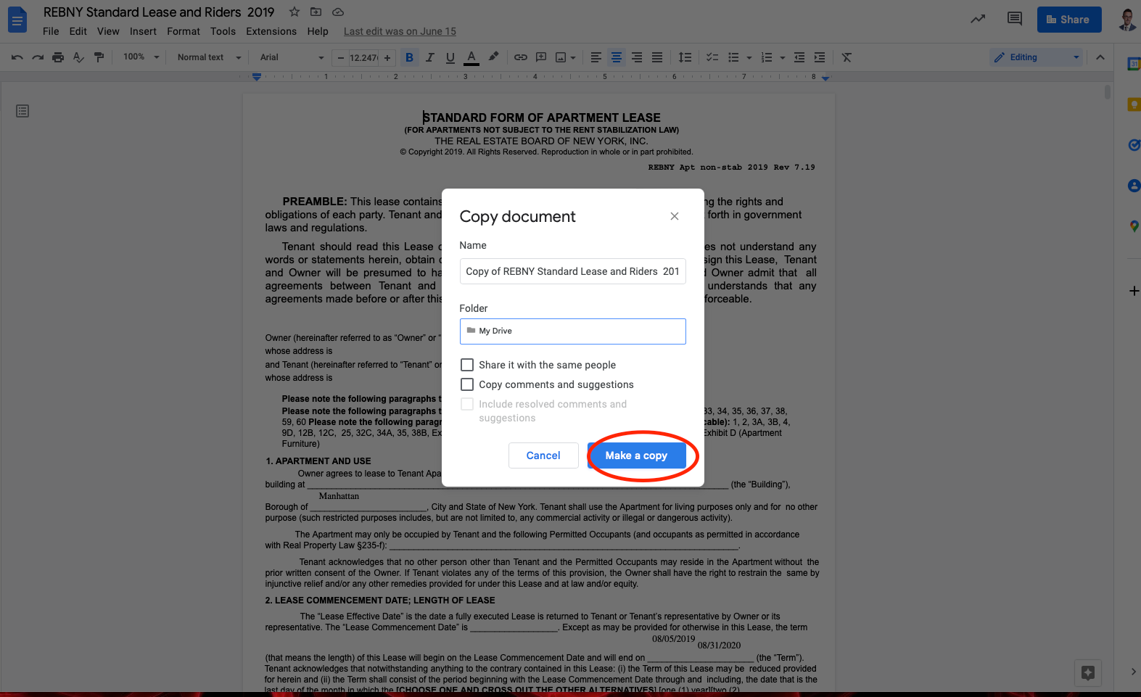Open the Tools menu

(223, 31)
